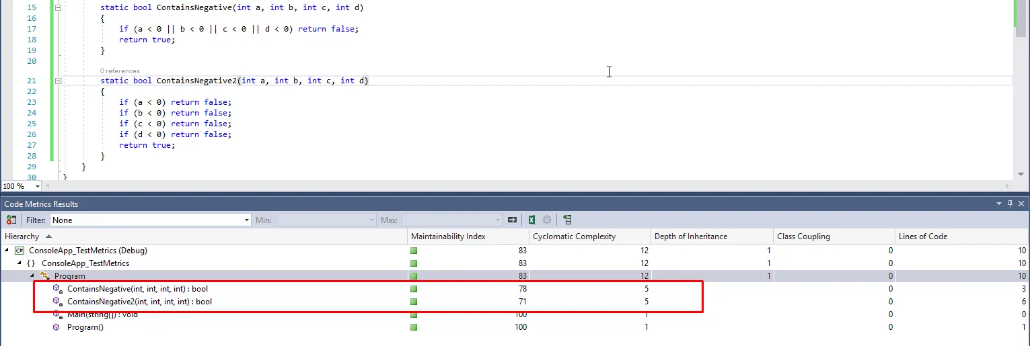
Task: Select the ContainsNegative2(int, int, int, int) : bool row
Action: 515,302
